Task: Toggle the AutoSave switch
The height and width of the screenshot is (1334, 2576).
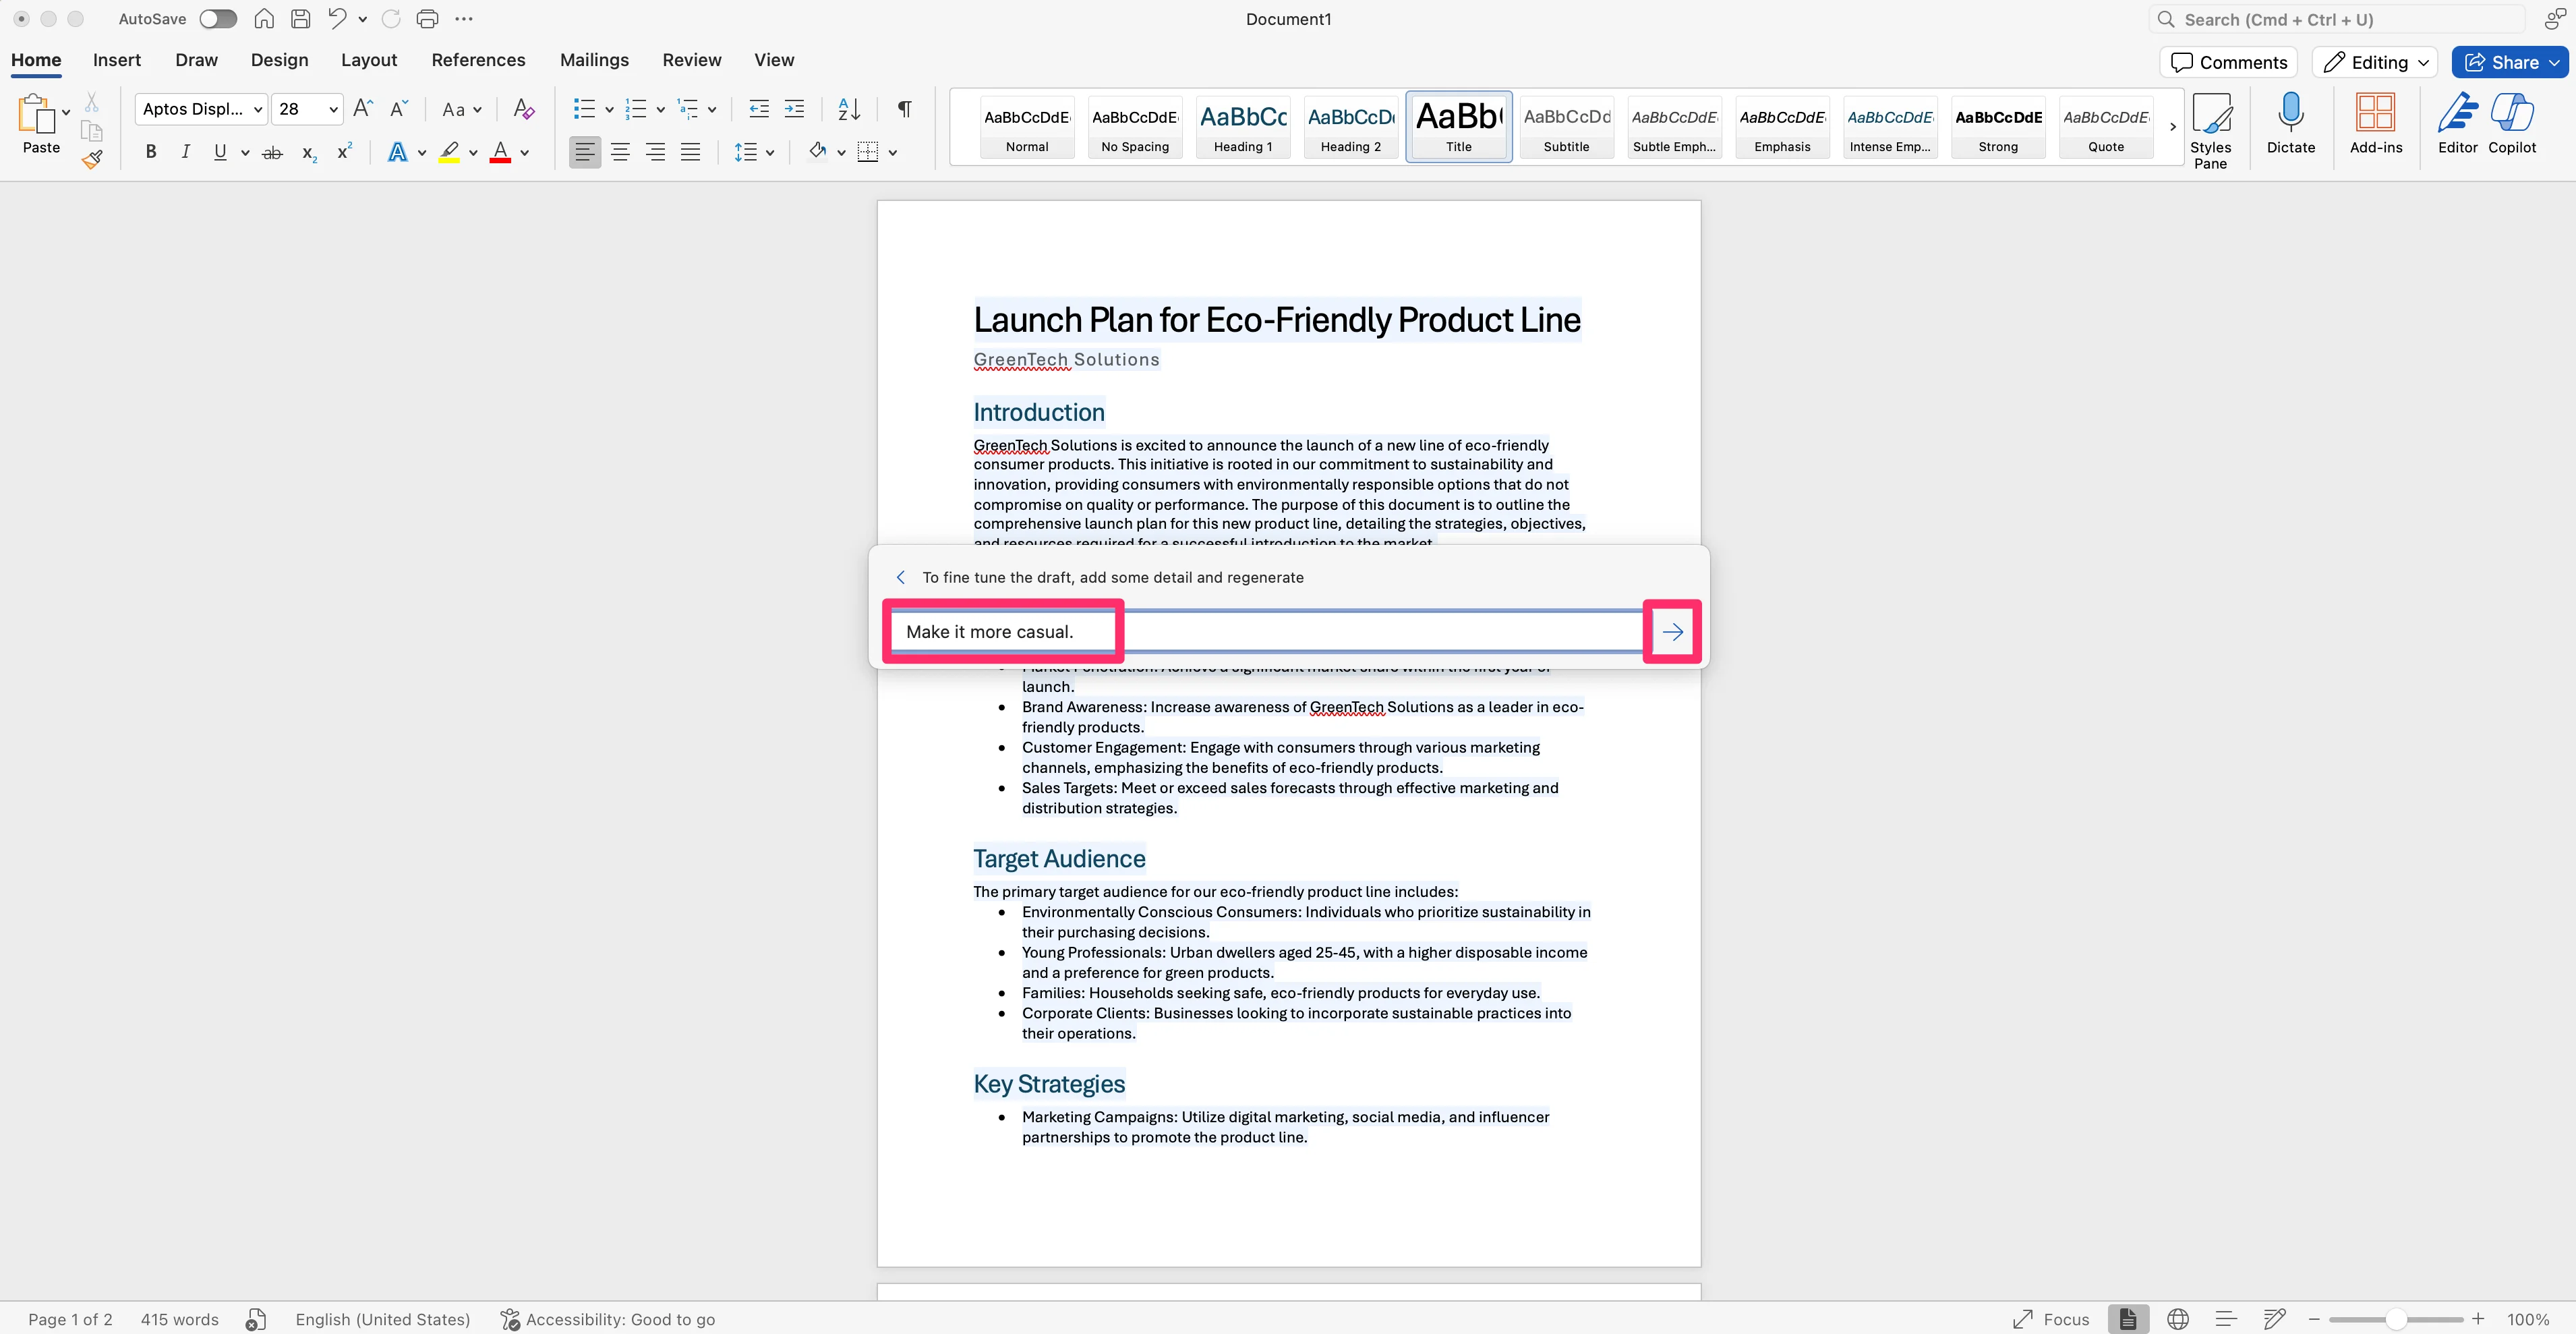Action: pyautogui.click(x=217, y=19)
